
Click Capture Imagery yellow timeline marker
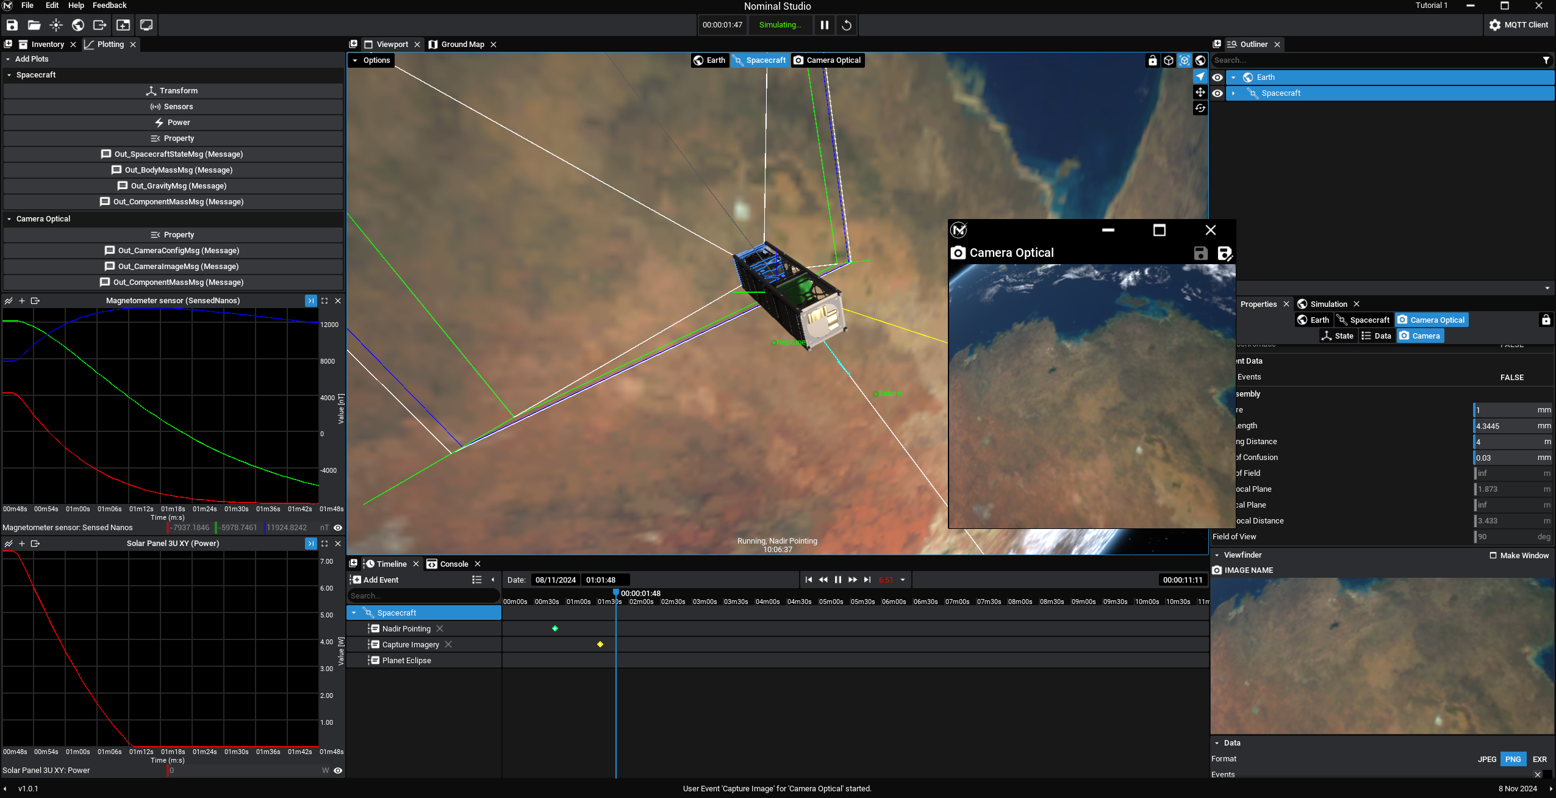pyautogui.click(x=600, y=644)
